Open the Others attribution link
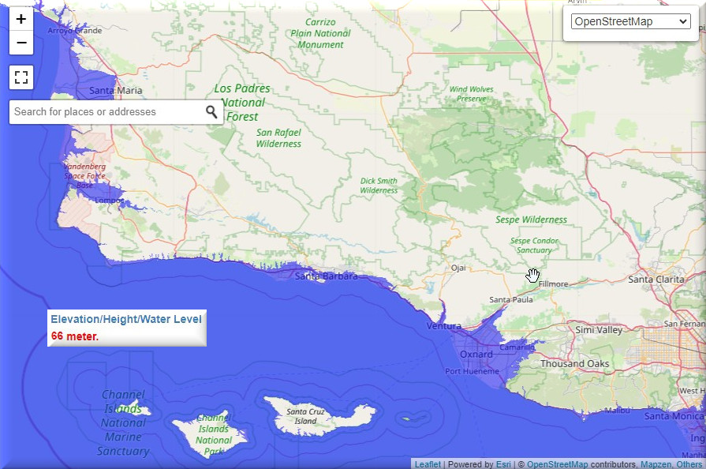 coord(688,464)
